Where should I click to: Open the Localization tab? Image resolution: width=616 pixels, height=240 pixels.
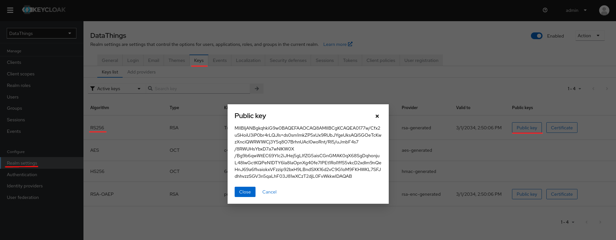(248, 60)
